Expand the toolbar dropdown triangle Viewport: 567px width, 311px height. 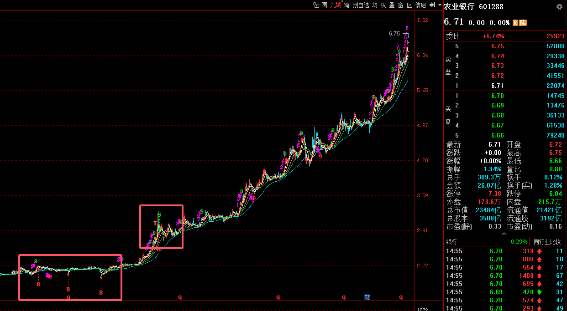[440, 5]
